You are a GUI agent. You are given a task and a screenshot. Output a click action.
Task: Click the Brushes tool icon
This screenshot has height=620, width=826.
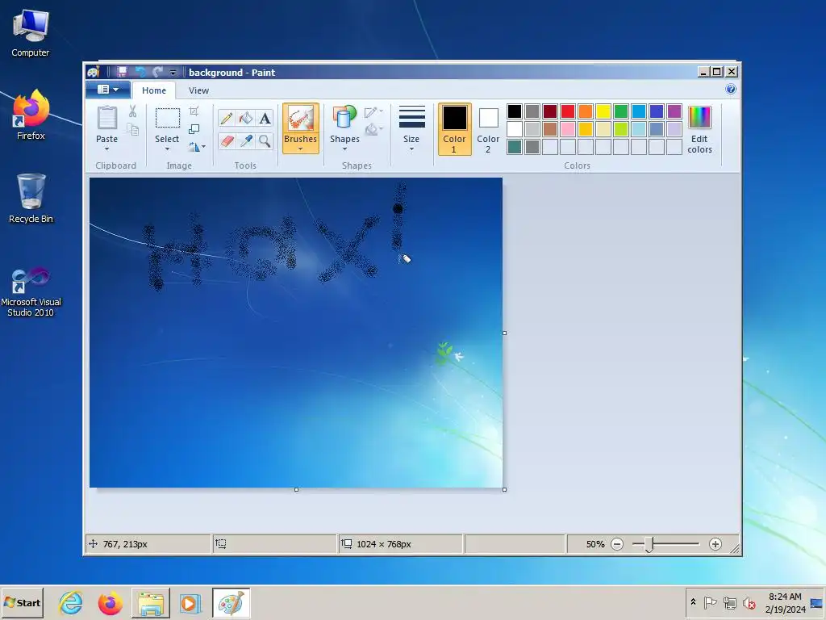300,118
